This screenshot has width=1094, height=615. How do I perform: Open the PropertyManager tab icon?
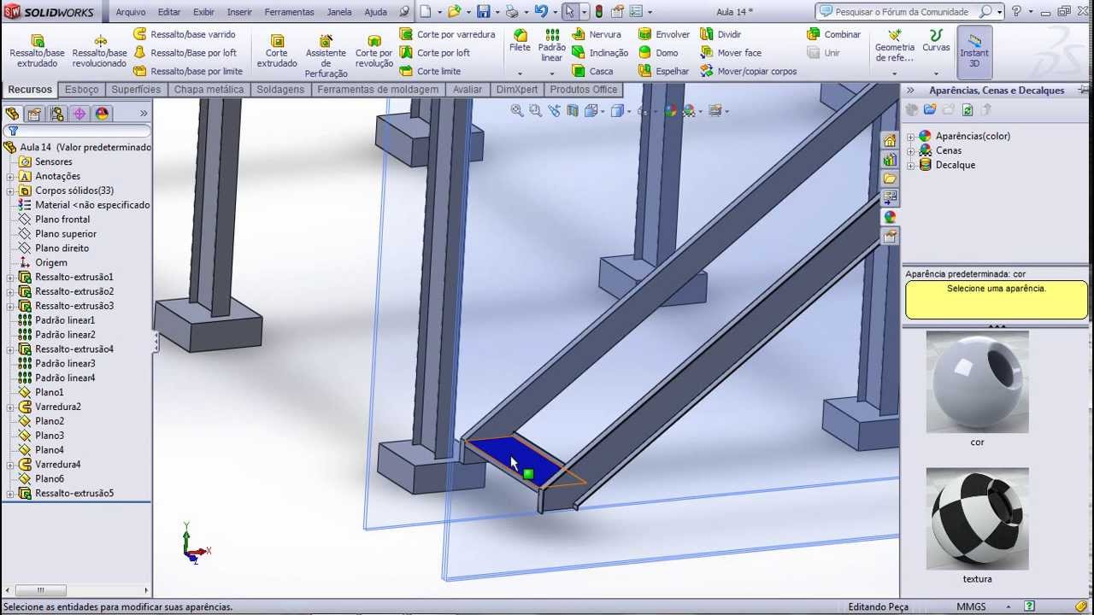[x=34, y=114]
